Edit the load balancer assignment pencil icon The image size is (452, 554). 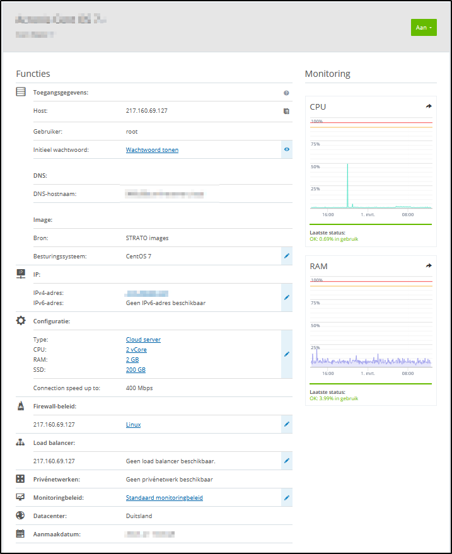(286, 461)
